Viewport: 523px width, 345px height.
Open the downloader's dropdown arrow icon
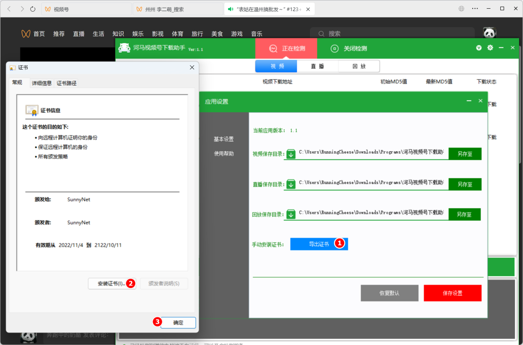point(478,48)
